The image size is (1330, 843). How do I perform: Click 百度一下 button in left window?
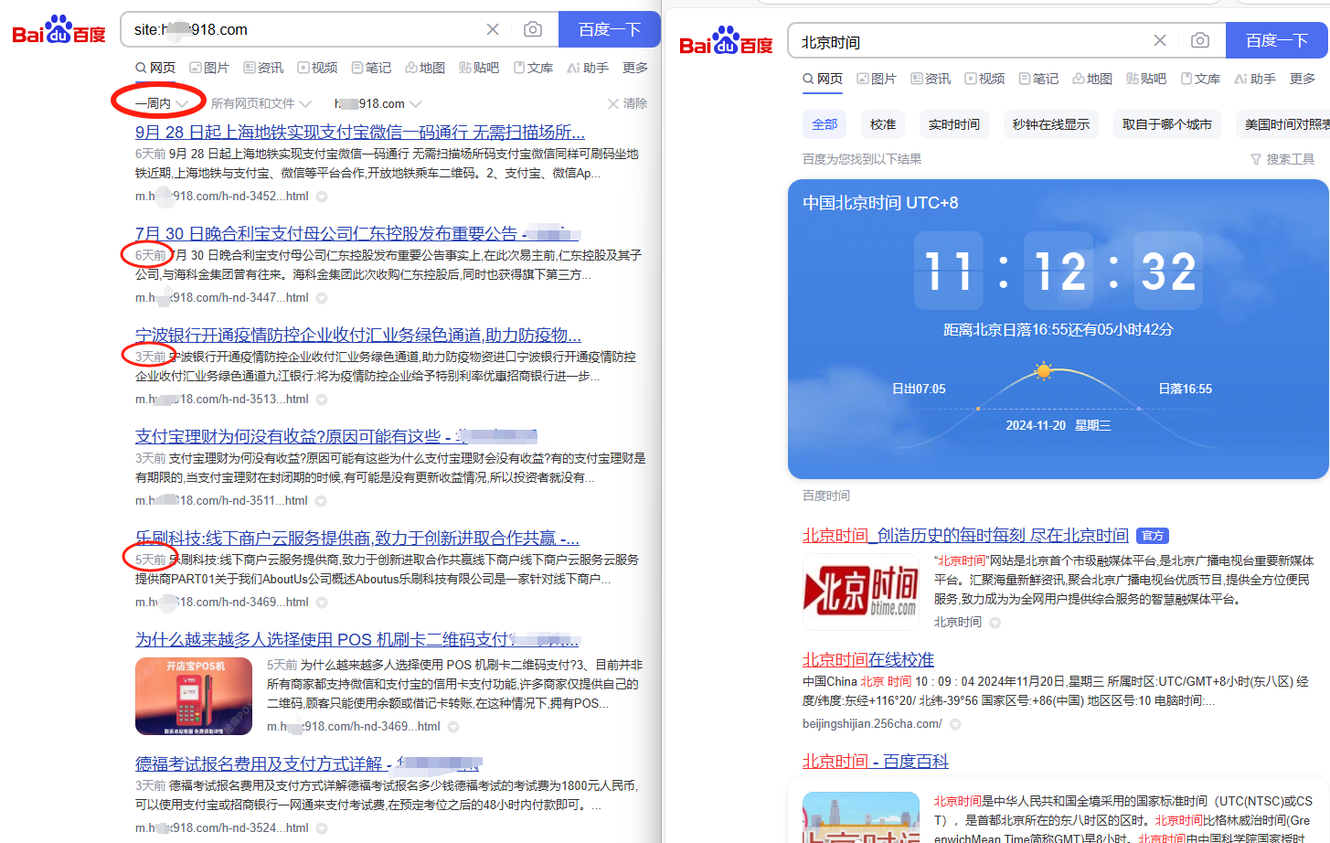[x=610, y=29]
